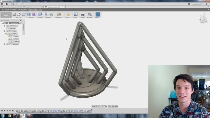
Task: Select the Measure inspect icon
Action: (68, 14)
